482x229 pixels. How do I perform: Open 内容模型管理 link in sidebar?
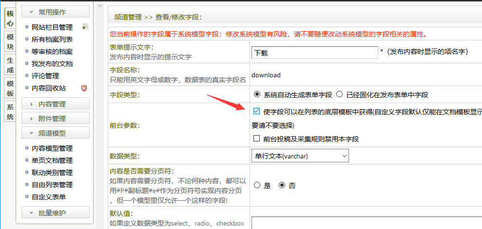point(52,148)
